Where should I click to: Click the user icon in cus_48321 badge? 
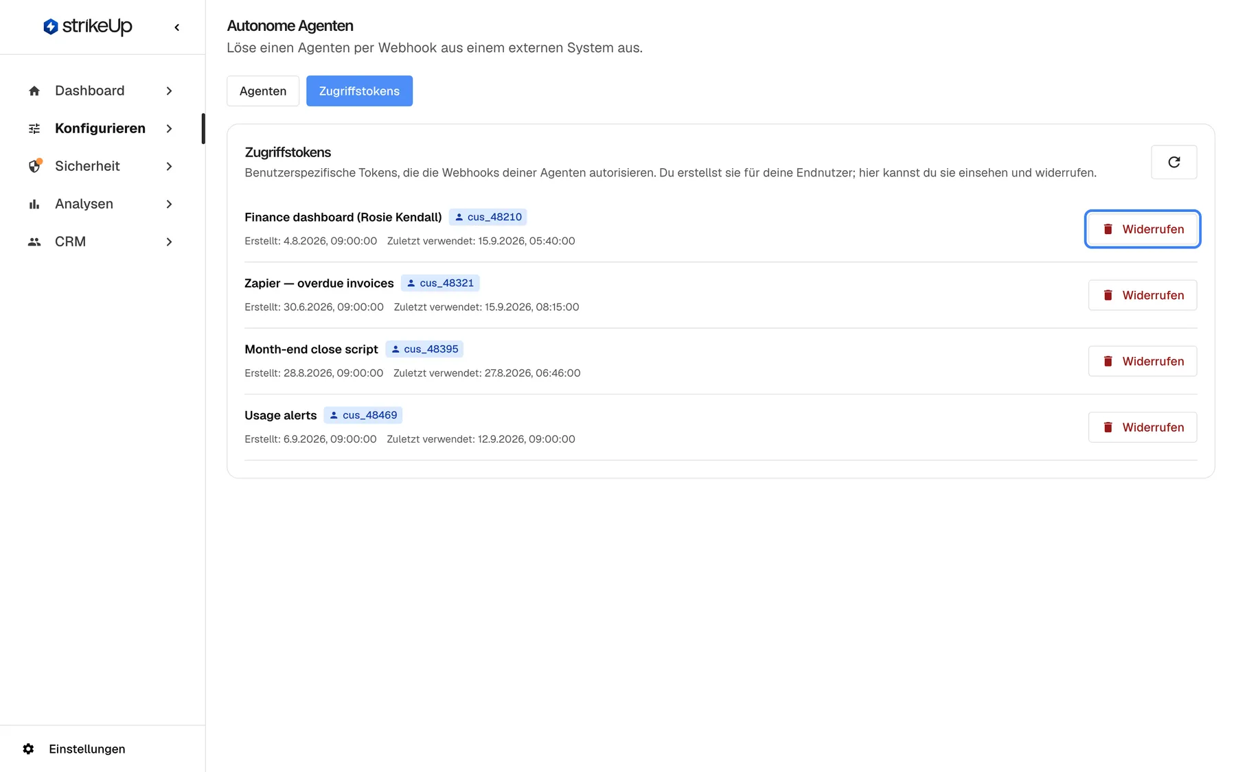tap(411, 283)
